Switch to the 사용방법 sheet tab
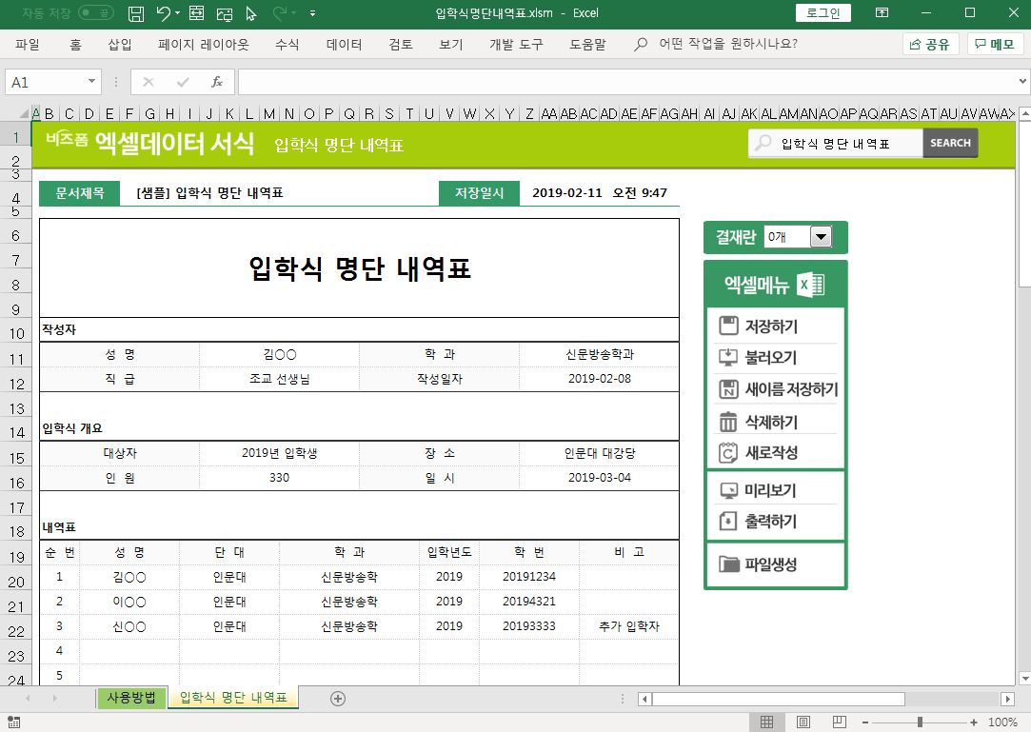1031x732 pixels. coord(131,698)
